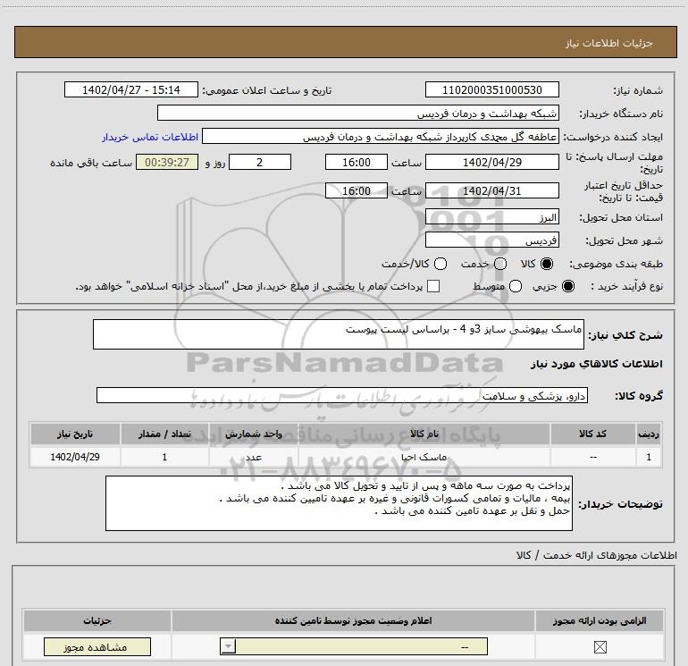Click the تاریخ نیاز column header
Screen dimensions: 688x666
pyautogui.click(x=75, y=434)
